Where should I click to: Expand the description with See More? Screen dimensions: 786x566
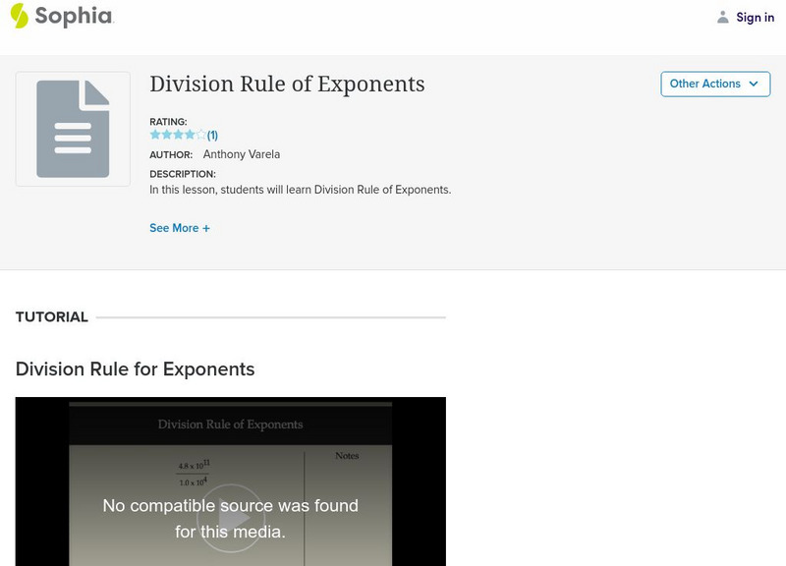pyautogui.click(x=180, y=227)
